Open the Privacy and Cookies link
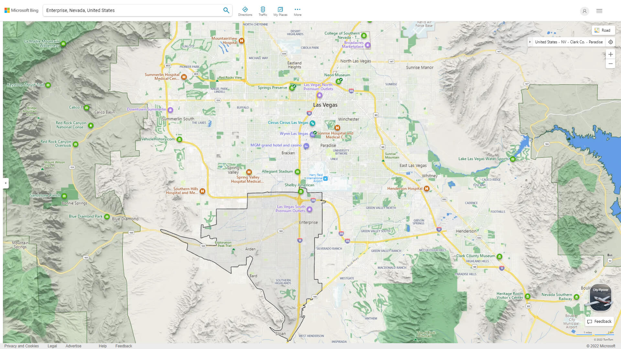Viewport: 621px width, 349px height. click(x=22, y=346)
